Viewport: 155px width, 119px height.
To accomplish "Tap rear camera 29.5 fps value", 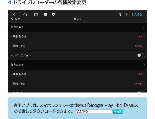I will coord(139,84).
